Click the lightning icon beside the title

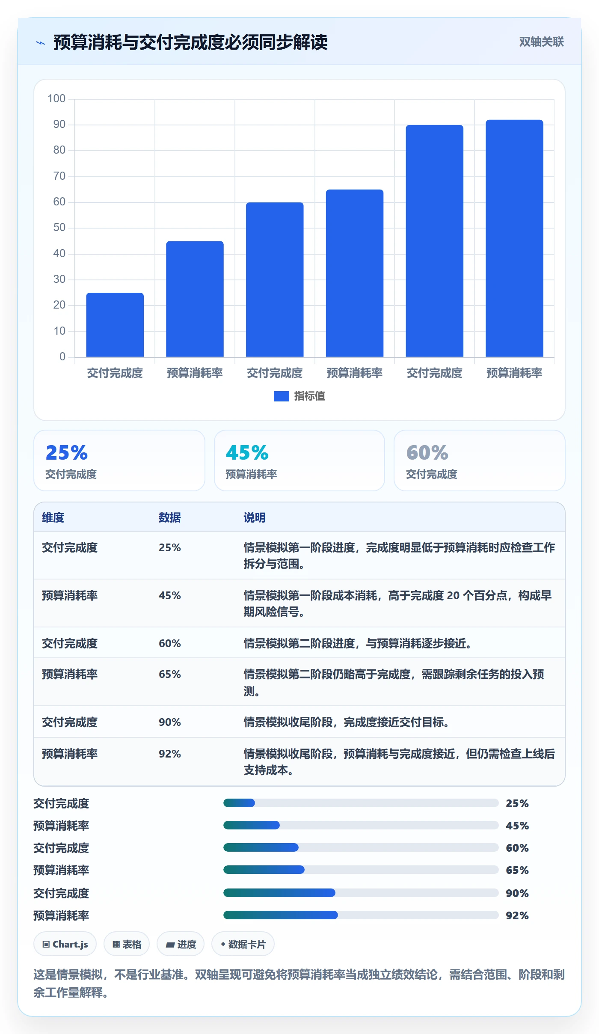coord(41,43)
